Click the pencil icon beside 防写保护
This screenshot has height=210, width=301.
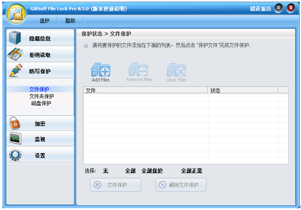point(16,70)
